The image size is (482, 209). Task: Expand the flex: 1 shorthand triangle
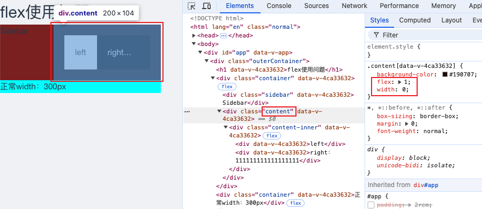399,82
